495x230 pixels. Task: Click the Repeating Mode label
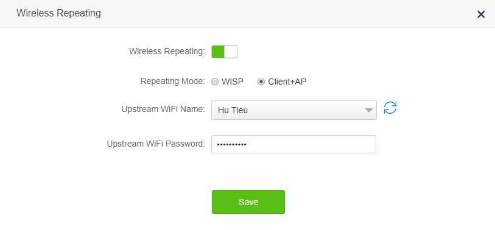pyautogui.click(x=173, y=81)
